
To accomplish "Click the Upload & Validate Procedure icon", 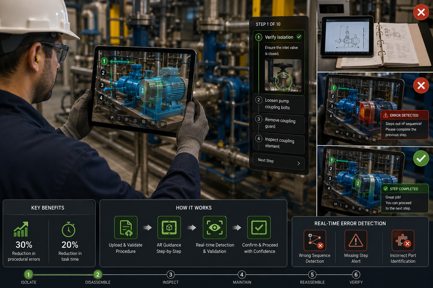I will (x=126, y=228).
